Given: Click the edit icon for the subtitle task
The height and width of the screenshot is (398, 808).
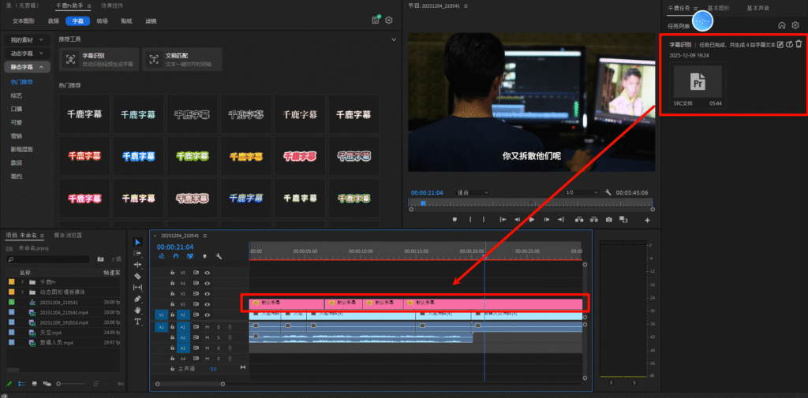Looking at the screenshot, I should [780, 43].
